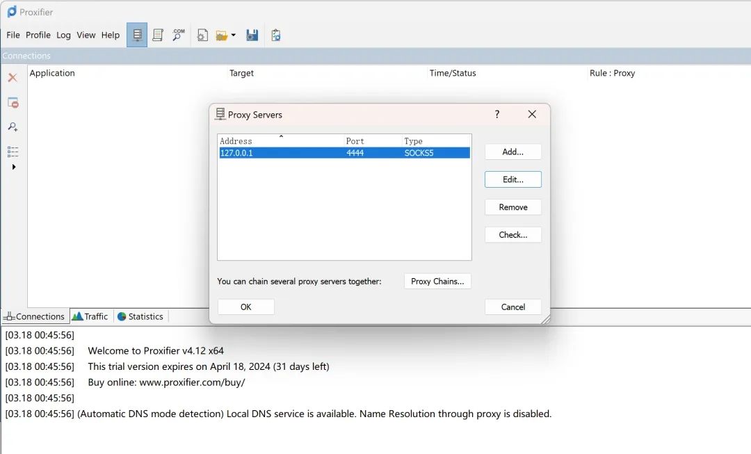
Task: Open the View menu
Action: 86,35
